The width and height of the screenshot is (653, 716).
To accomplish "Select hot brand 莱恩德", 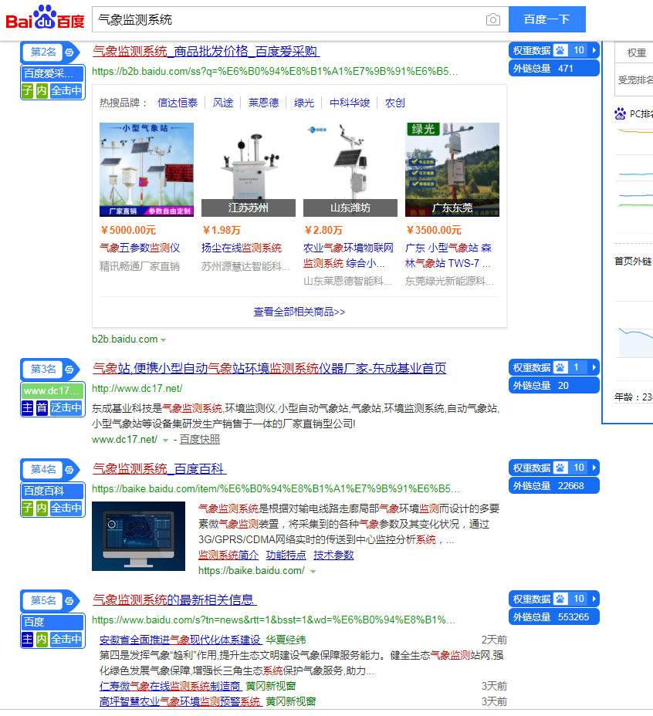I will coord(264,103).
